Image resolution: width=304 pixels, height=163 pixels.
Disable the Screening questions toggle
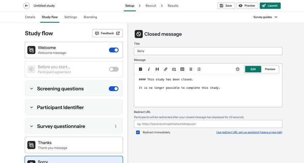pos(114,89)
